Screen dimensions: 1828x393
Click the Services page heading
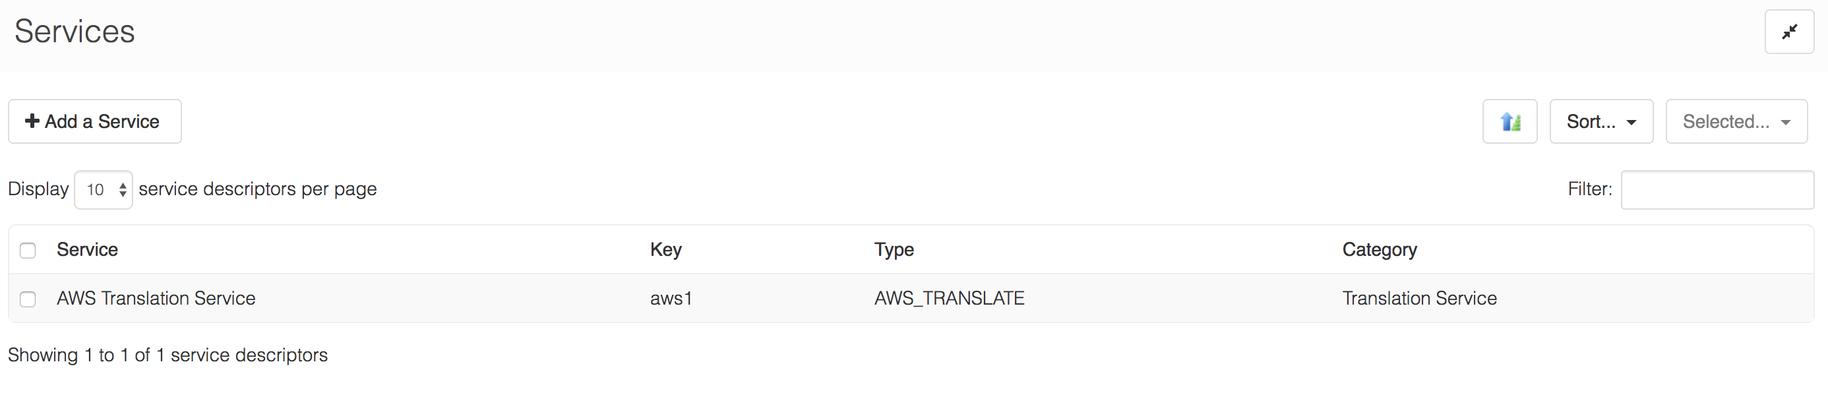tap(75, 32)
